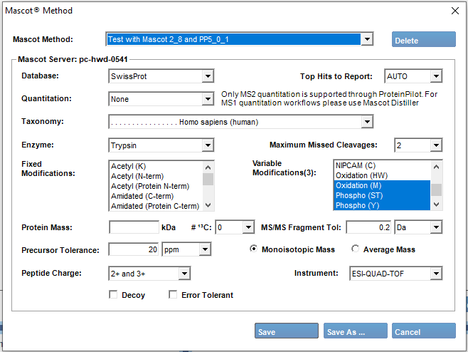Select Amidated (C-term) fixed modification
Viewport: 468px width, 352px height.
(156, 196)
